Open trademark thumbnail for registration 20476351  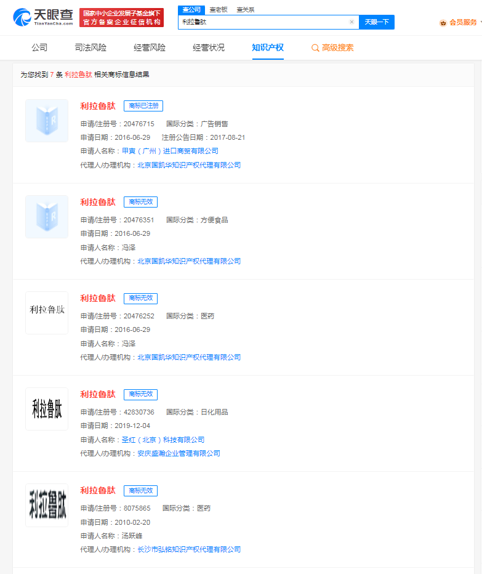coord(47,217)
